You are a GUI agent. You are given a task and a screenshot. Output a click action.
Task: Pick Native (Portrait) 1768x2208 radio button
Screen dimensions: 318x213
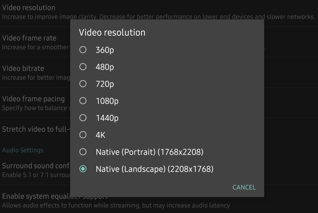coord(83,152)
